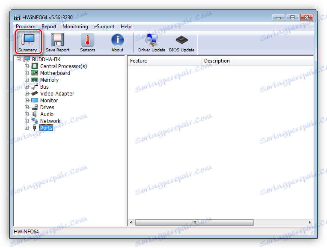Expand the Network node
Viewport: 327px width, 248px height.
pyautogui.click(x=27, y=121)
